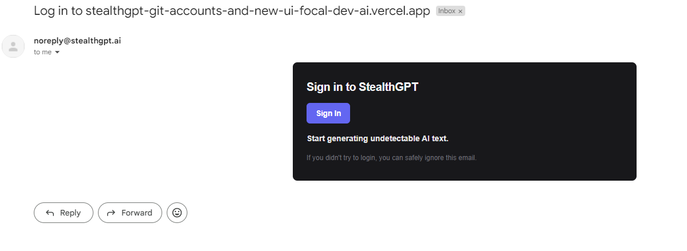Click the word "Reply" in its button
This screenshot has height=251, width=687.
point(70,213)
